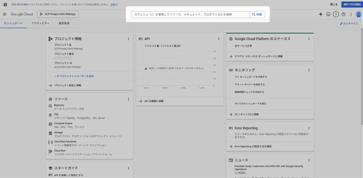Click the SQL resource icon

50,115
